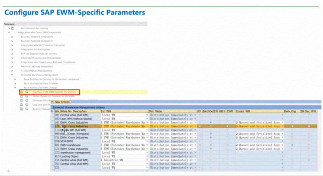Screen dimensions: 323x176
Task: Expand Machine Learning Integration node
Action: click(x=12, y=67)
